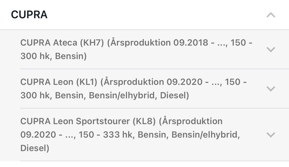The image size is (289, 167).
Task: Tap '150 - 333 hk' text in Sportstourer row
Action: 104,135
